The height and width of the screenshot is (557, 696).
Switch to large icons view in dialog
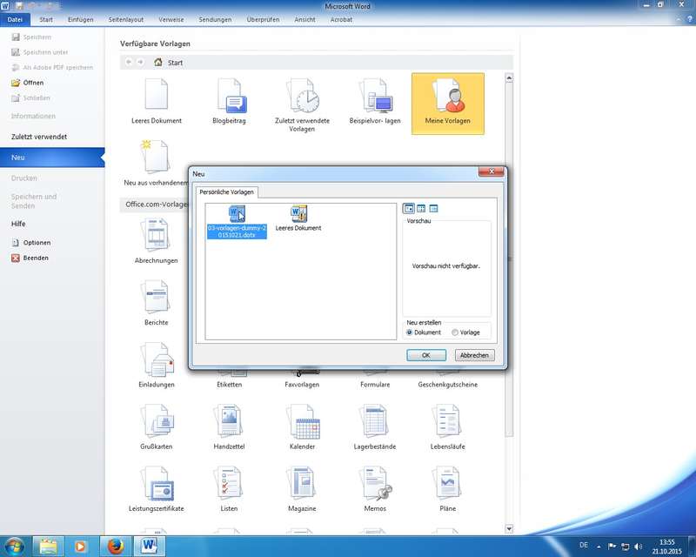(409, 209)
